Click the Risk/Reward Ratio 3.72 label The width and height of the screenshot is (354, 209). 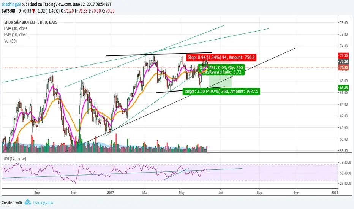pyautogui.click(x=221, y=72)
